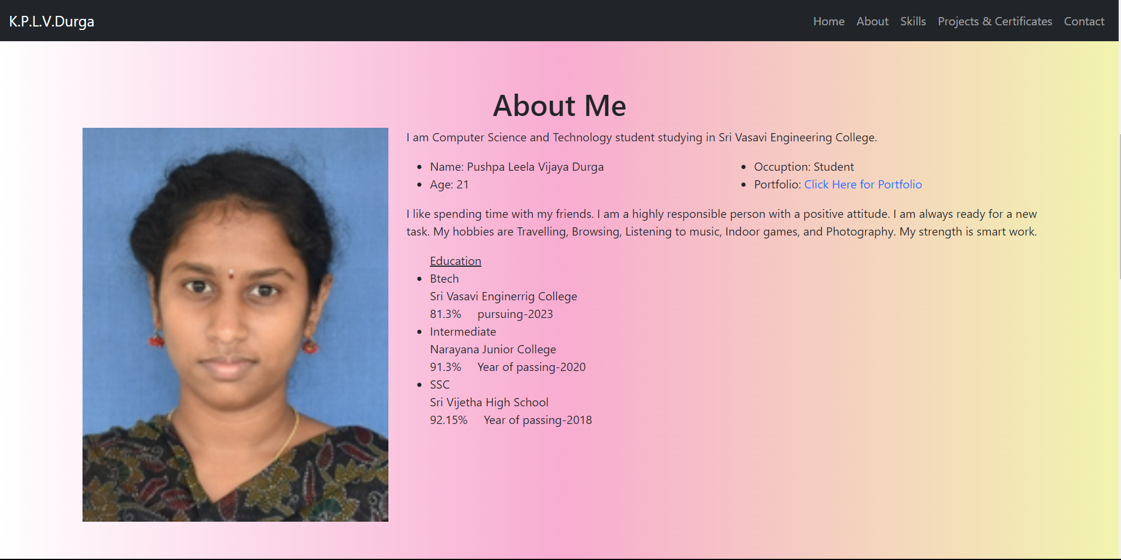Select the Intermediate education entry
The image size is (1121, 560).
463,332
